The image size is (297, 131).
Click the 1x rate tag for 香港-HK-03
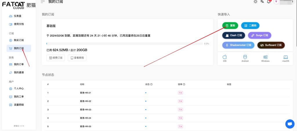point(180,110)
